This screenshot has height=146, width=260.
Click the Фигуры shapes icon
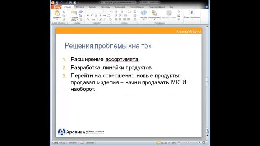144,13
